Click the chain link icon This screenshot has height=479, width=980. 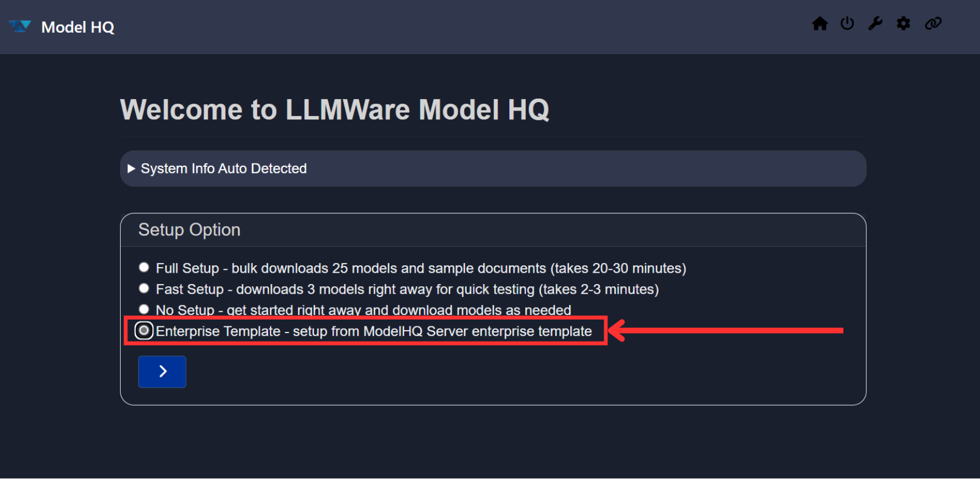[x=933, y=24]
